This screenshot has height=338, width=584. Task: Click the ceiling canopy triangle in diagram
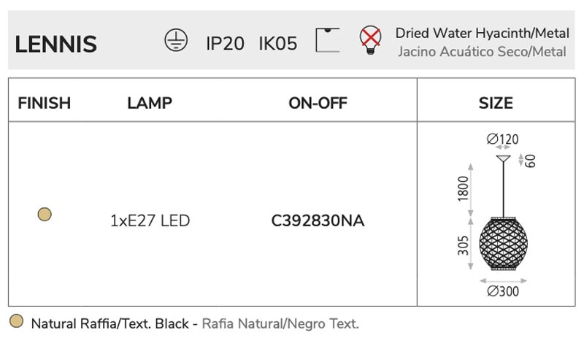tap(503, 159)
